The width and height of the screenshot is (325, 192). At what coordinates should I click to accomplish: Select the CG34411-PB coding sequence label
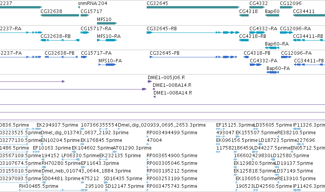309,60
